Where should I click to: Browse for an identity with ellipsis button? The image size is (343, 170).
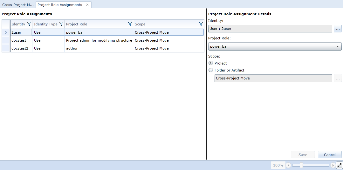click(338, 29)
